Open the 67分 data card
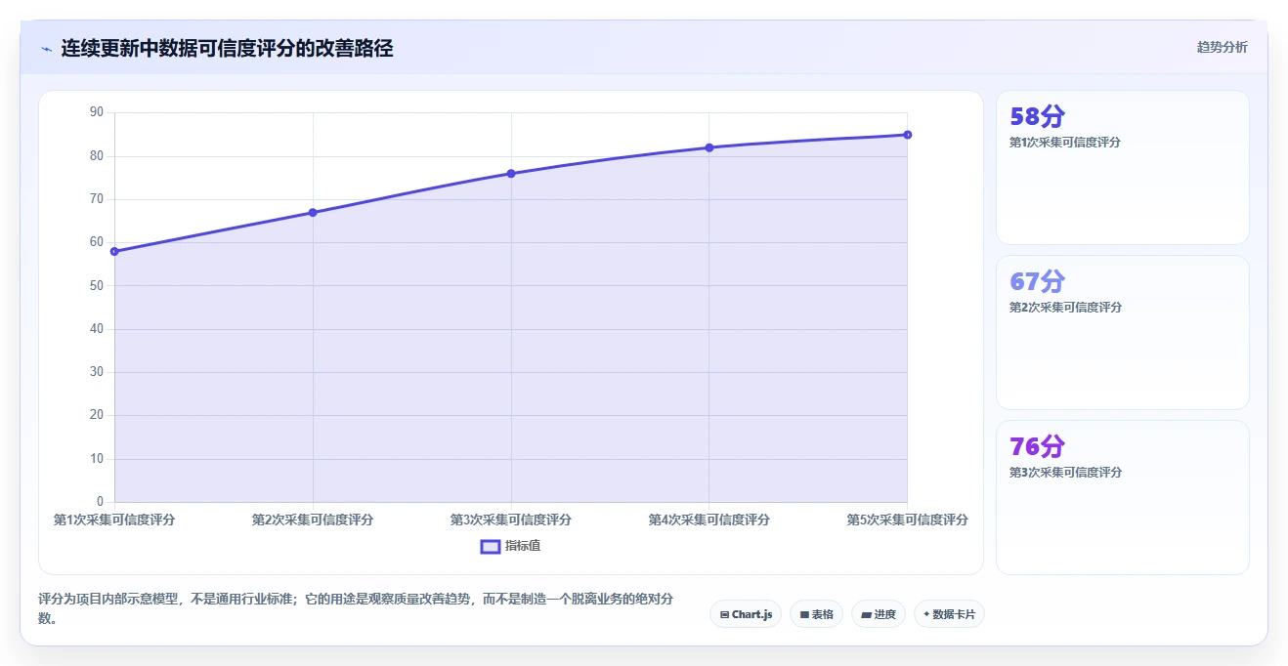Image resolution: width=1288 pixels, height=666 pixels. (x=1122, y=332)
